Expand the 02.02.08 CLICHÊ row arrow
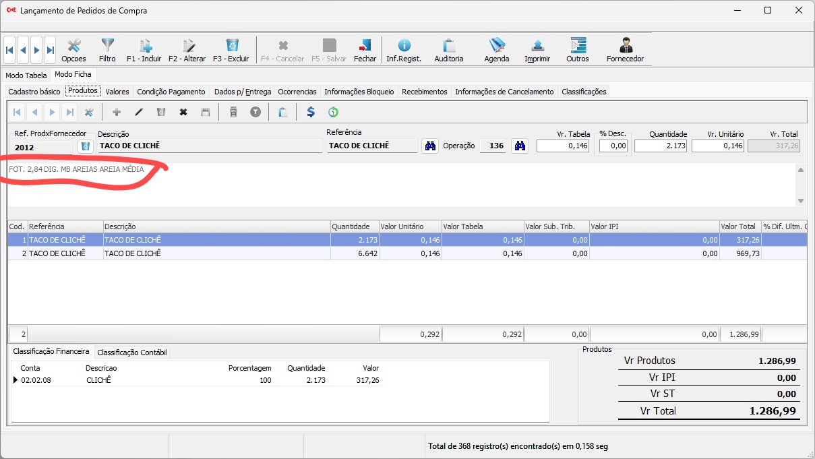 click(16, 380)
